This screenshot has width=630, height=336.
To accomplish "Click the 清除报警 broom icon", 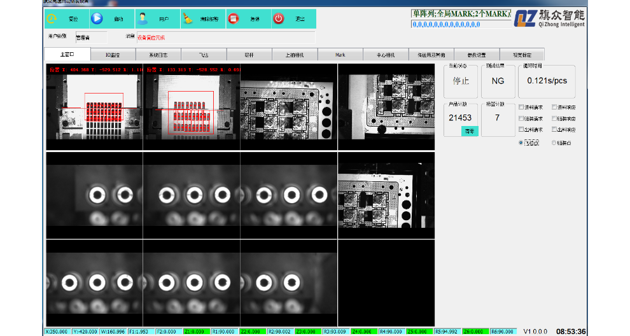I will point(188,18).
